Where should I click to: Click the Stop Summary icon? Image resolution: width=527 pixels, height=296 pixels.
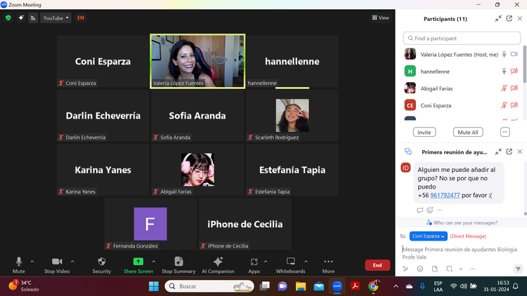point(178,262)
